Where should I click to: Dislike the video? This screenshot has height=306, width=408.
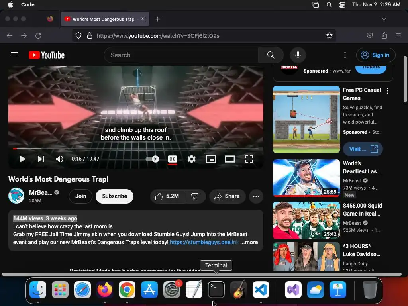coord(194,196)
